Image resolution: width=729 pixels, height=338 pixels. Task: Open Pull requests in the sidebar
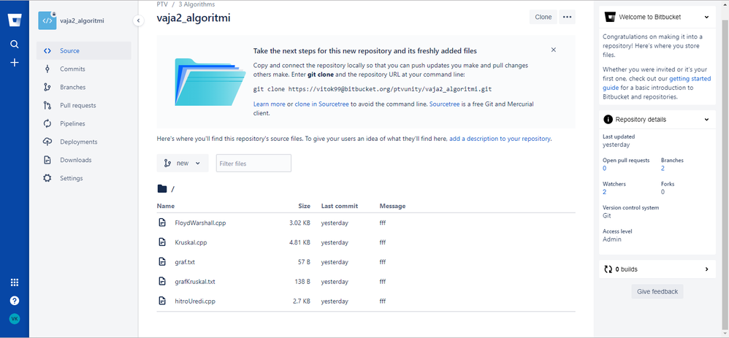[x=84, y=105]
